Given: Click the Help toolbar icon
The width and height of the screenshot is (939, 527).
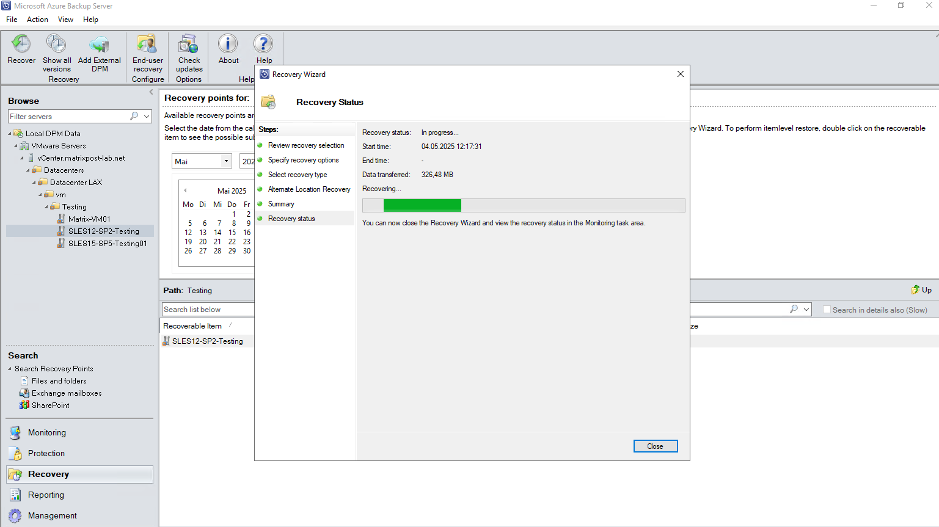Looking at the screenshot, I should pos(263,44).
